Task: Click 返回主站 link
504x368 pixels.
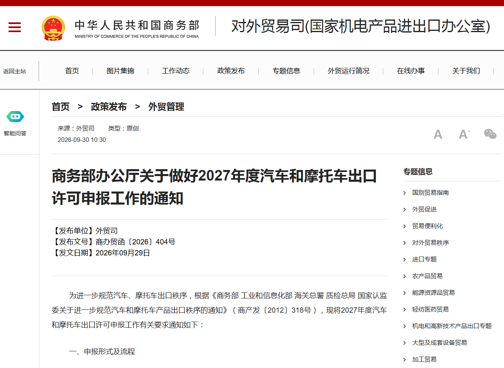Action: (14, 71)
